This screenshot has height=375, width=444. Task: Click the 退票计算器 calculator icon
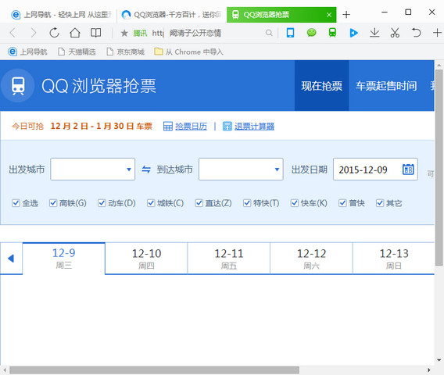pos(227,127)
